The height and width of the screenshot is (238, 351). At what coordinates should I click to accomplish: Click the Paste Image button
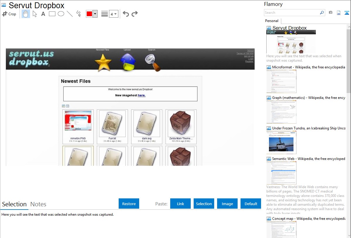pyautogui.click(x=227, y=204)
